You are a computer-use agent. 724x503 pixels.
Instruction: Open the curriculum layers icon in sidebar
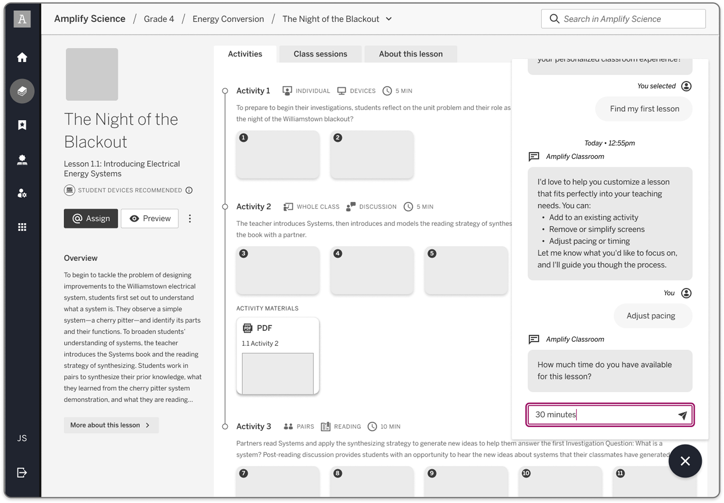tap(22, 91)
